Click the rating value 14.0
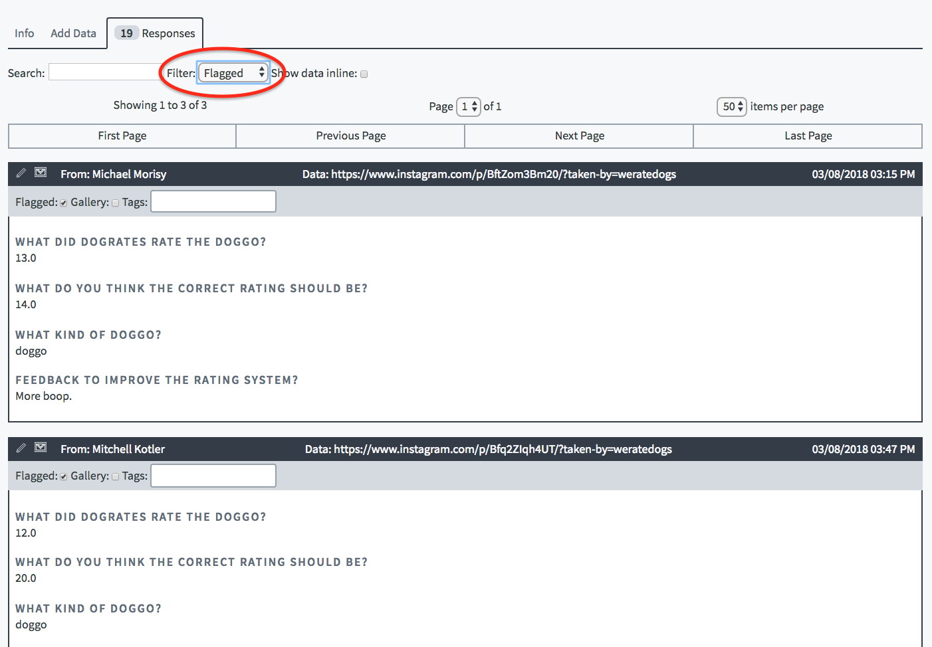Image resolution: width=932 pixels, height=647 pixels. [x=26, y=304]
